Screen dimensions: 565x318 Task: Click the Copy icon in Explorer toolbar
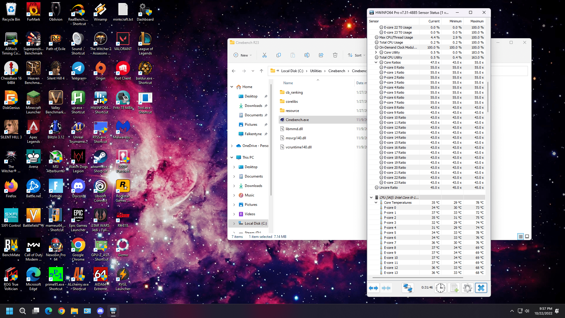278,55
